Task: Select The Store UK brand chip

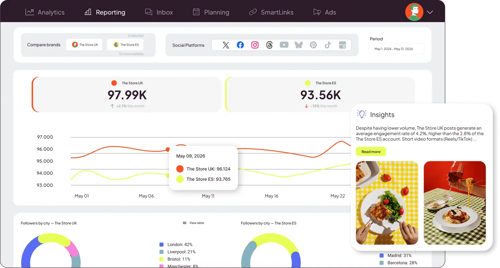Action: [x=85, y=45]
